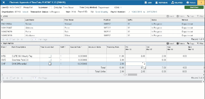Open the TOOLS gear menu

click(191, 3)
